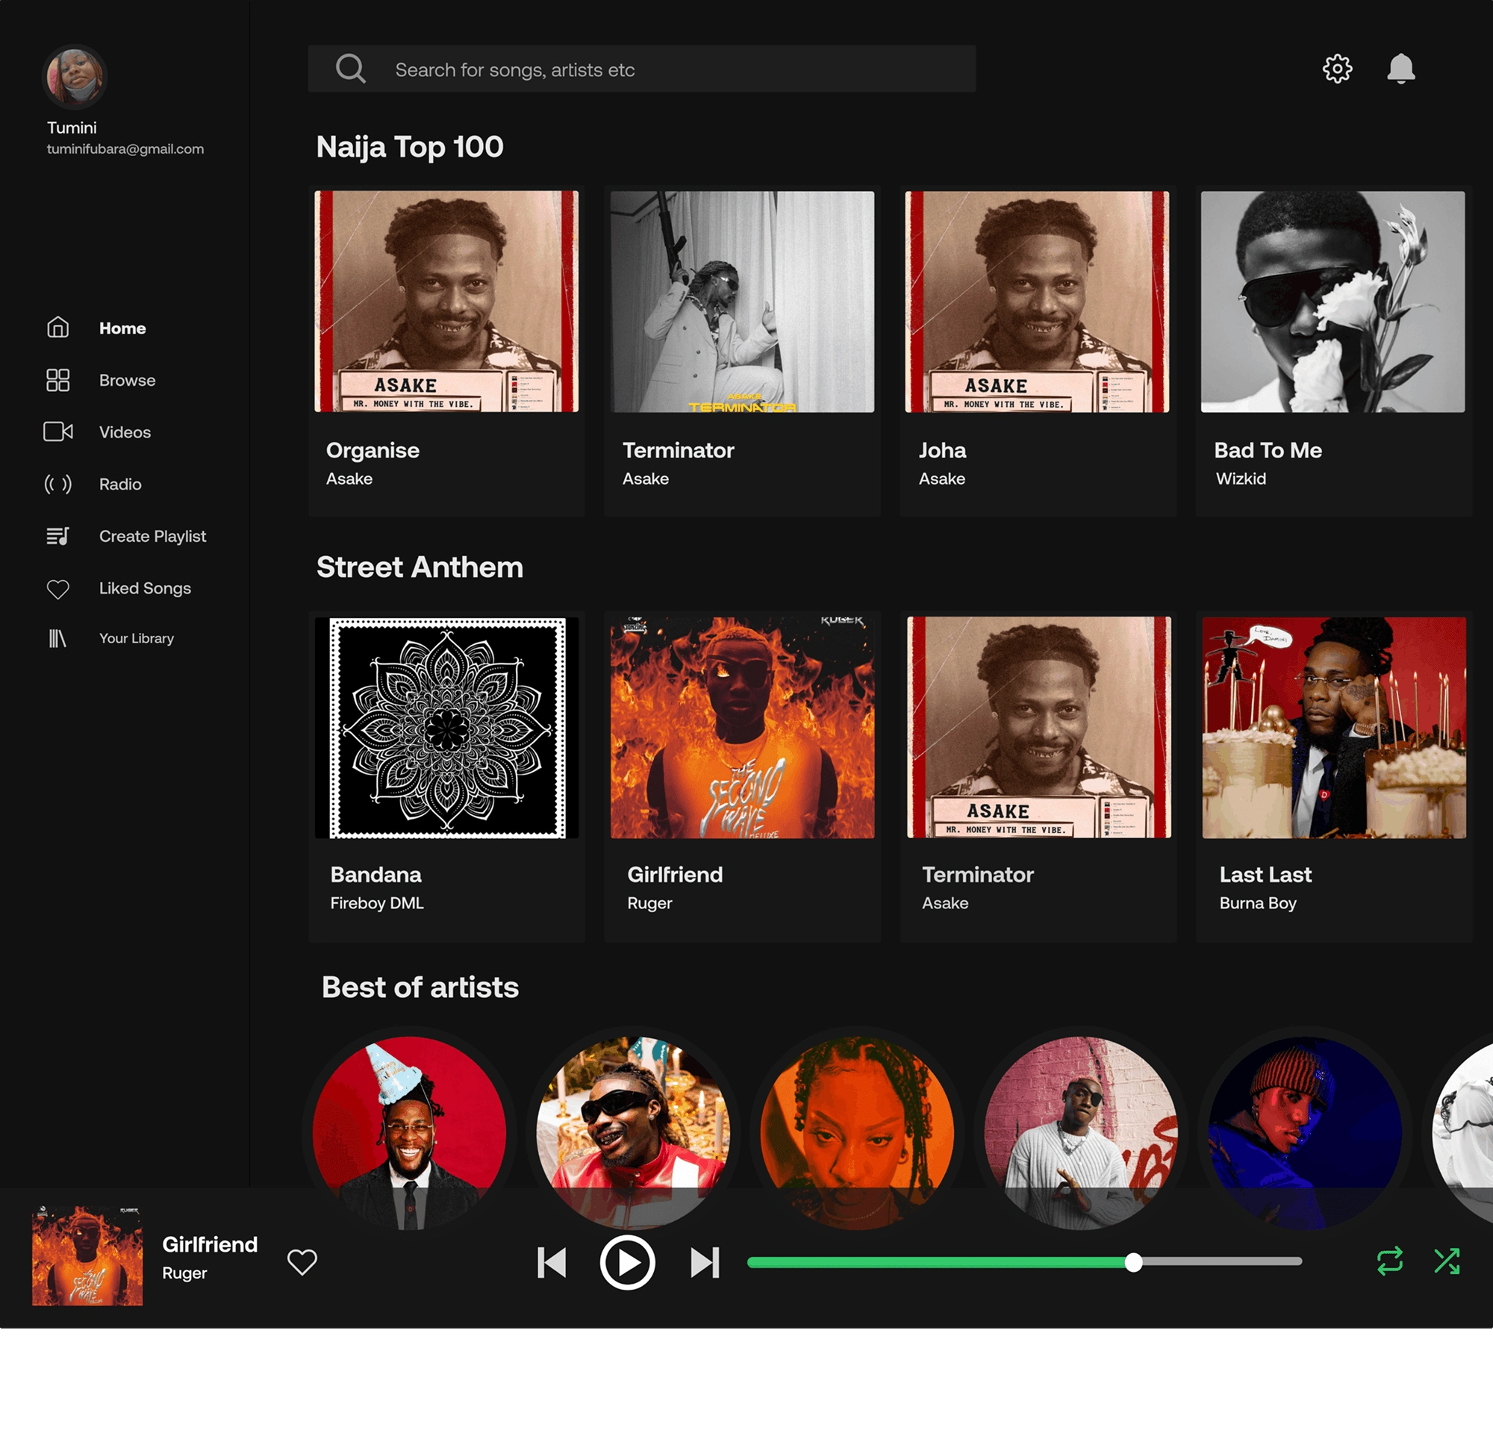Go to Home in sidebar
This screenshot has width=1493, height=1442.
(122, 328)
